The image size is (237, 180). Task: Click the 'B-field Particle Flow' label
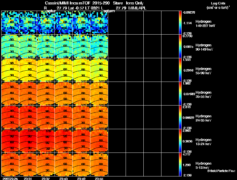221,171
